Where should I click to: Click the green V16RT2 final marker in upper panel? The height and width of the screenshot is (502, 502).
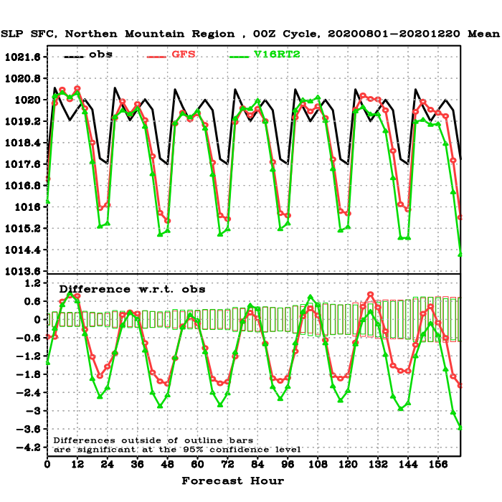(460, 255)
